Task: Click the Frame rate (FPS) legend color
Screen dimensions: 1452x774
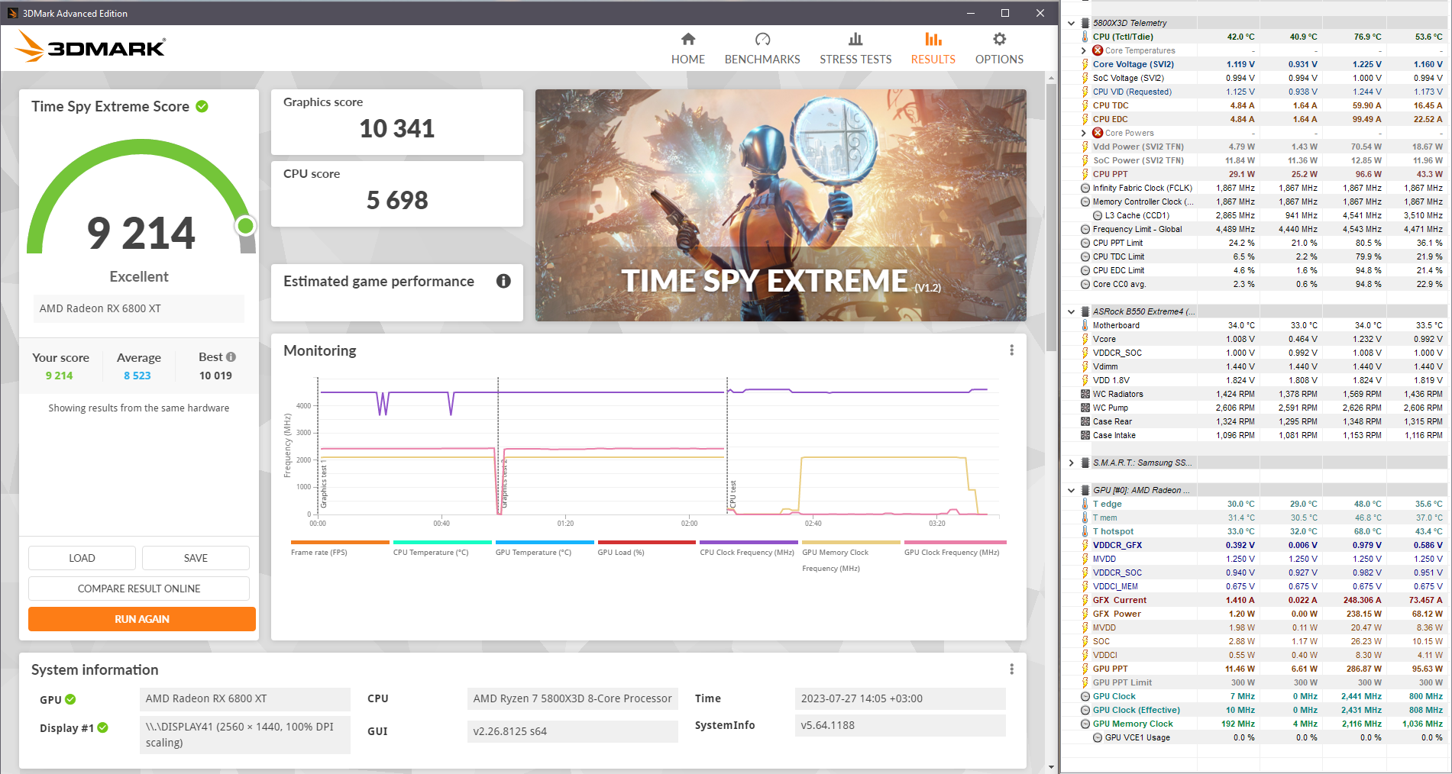Action: pyautogui.click(x=340, y=542)
